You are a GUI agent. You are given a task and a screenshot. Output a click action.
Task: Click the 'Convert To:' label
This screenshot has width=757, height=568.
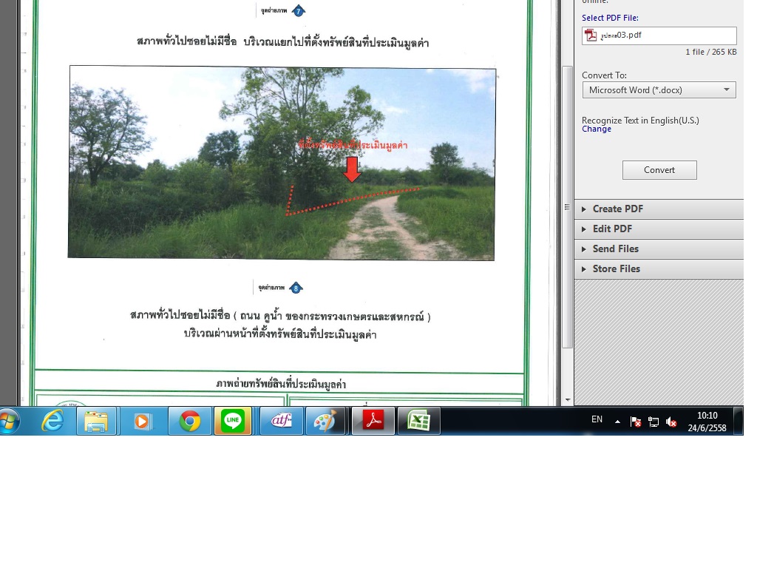pyautogui.click(x=604, y=75)
